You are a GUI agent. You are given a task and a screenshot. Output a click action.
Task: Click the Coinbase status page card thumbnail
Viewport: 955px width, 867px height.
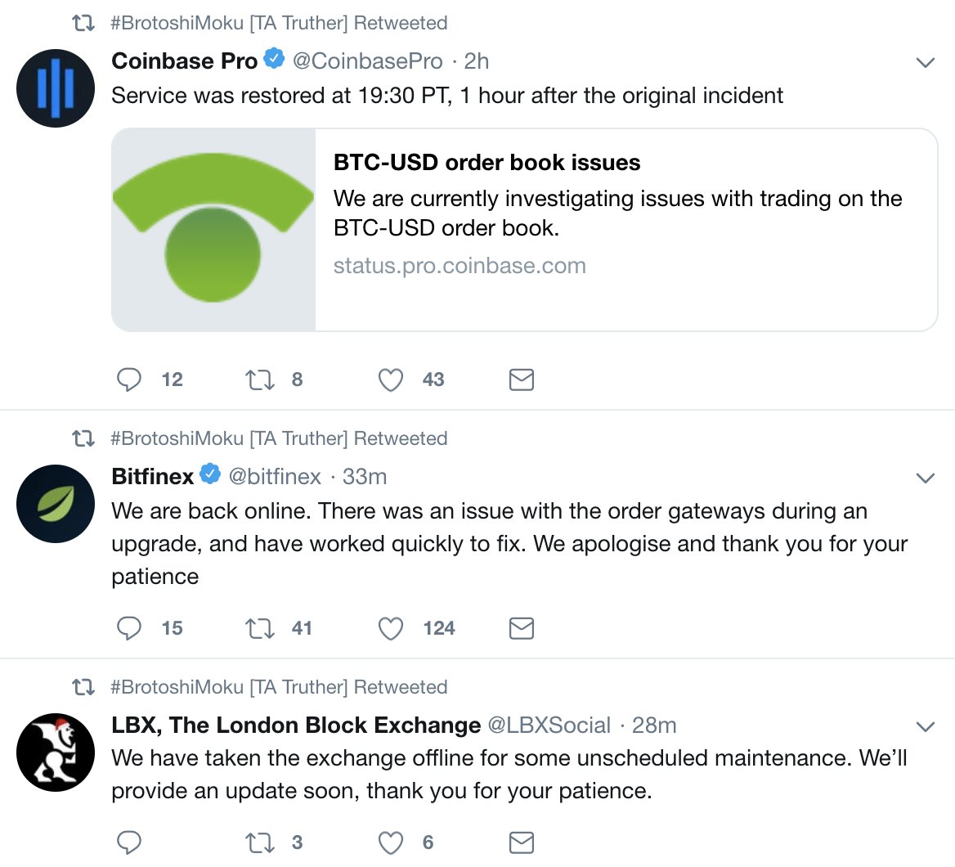click(x=213, y=230)
